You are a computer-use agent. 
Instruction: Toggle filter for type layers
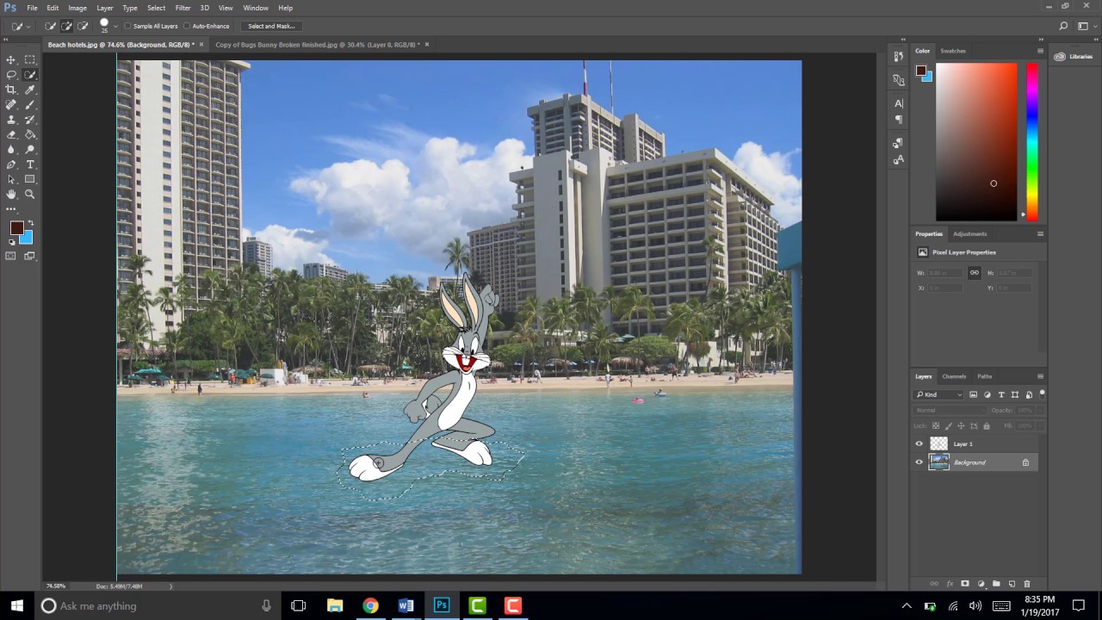(1001, 394)
